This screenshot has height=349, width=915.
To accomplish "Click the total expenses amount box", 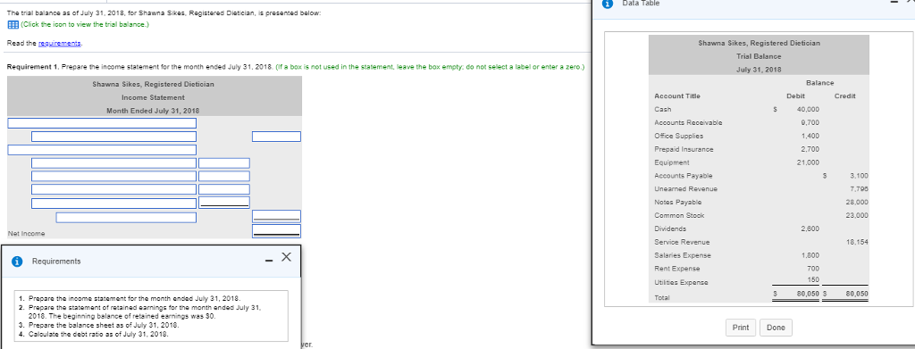I will coord(277,216).
